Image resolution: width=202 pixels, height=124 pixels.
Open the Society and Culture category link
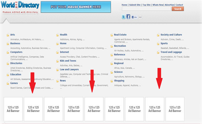(x=171, y=35)
